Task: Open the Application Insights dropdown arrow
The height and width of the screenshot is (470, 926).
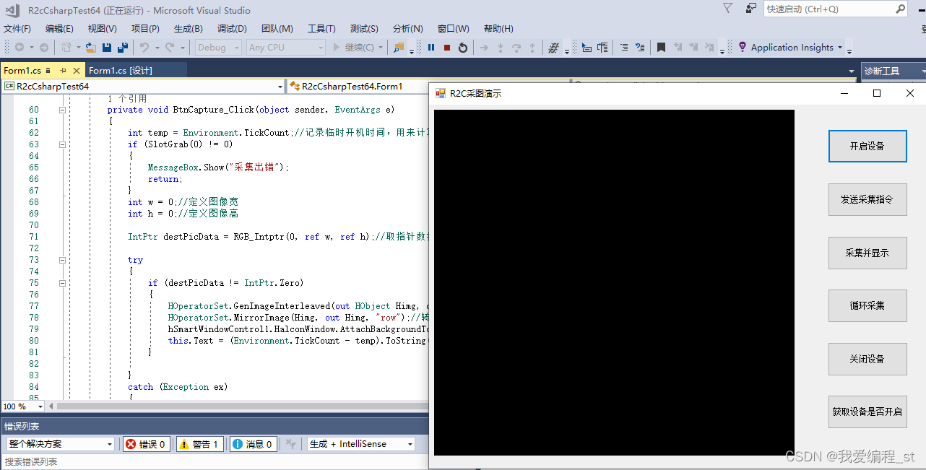Action: point(840,48)
